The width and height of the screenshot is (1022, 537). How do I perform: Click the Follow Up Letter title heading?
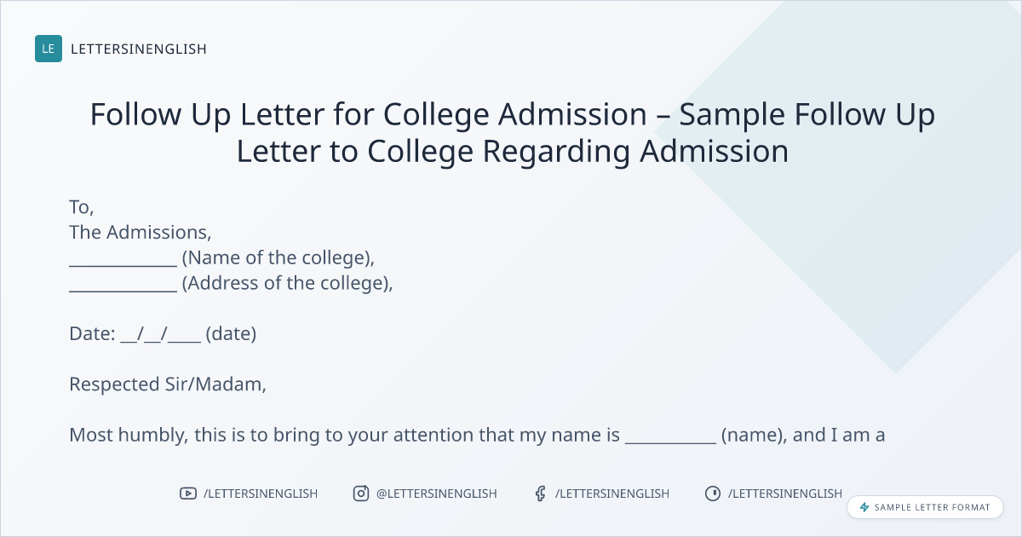click(x=513, y=132)
